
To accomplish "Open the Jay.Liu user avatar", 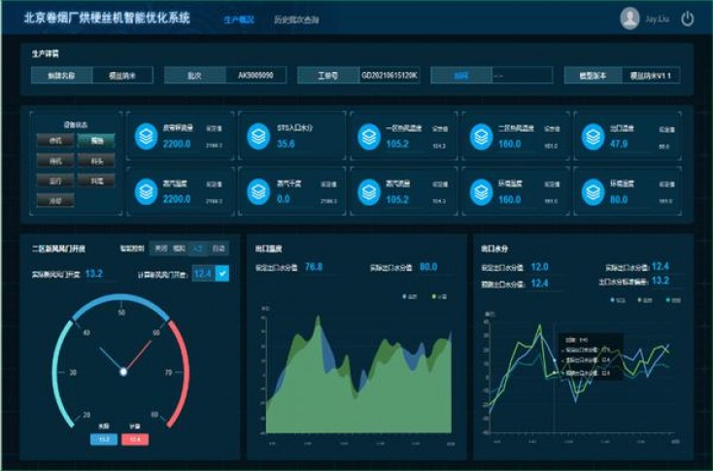I will pos(630,18).
